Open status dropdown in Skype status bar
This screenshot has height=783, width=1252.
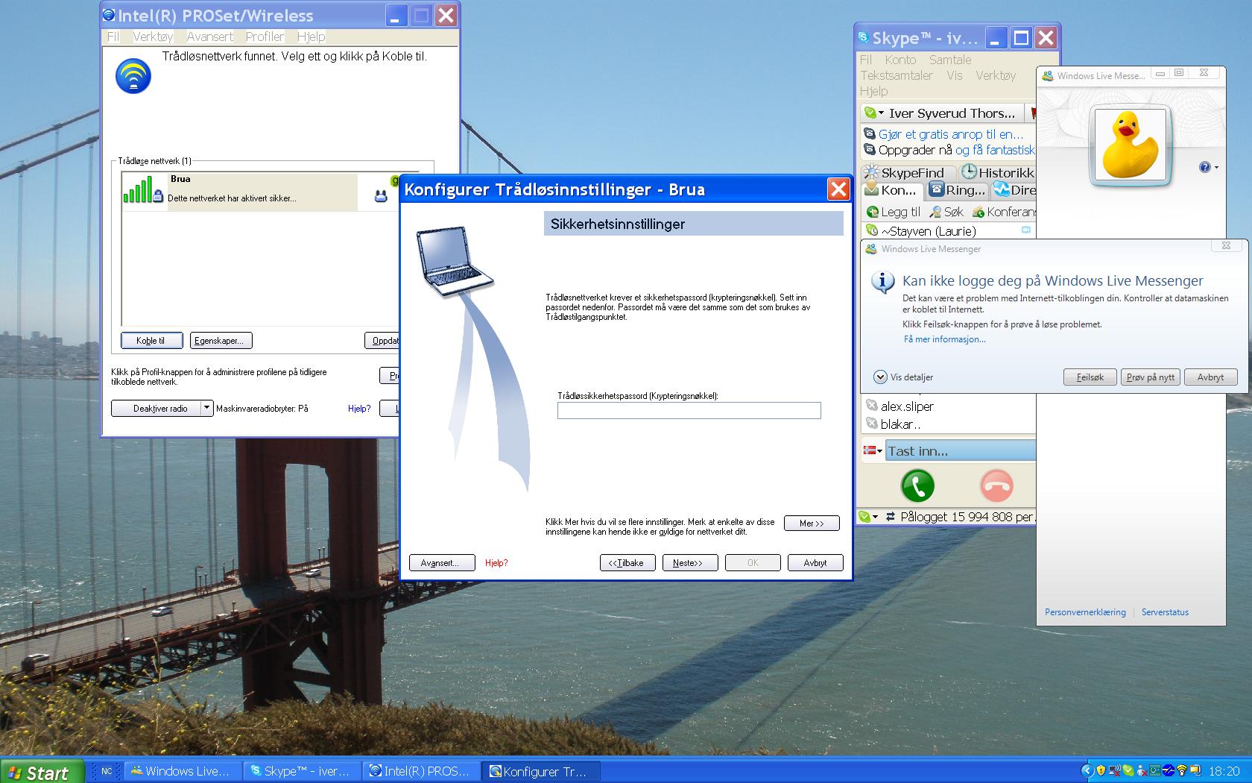pos(868,516)
